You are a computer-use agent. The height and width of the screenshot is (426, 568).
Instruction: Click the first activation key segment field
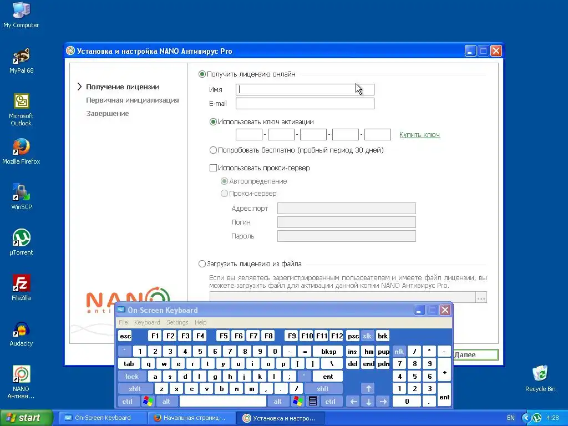(x=249, y=134)
